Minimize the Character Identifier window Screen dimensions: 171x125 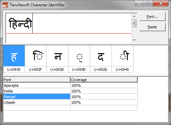[139, 4]
